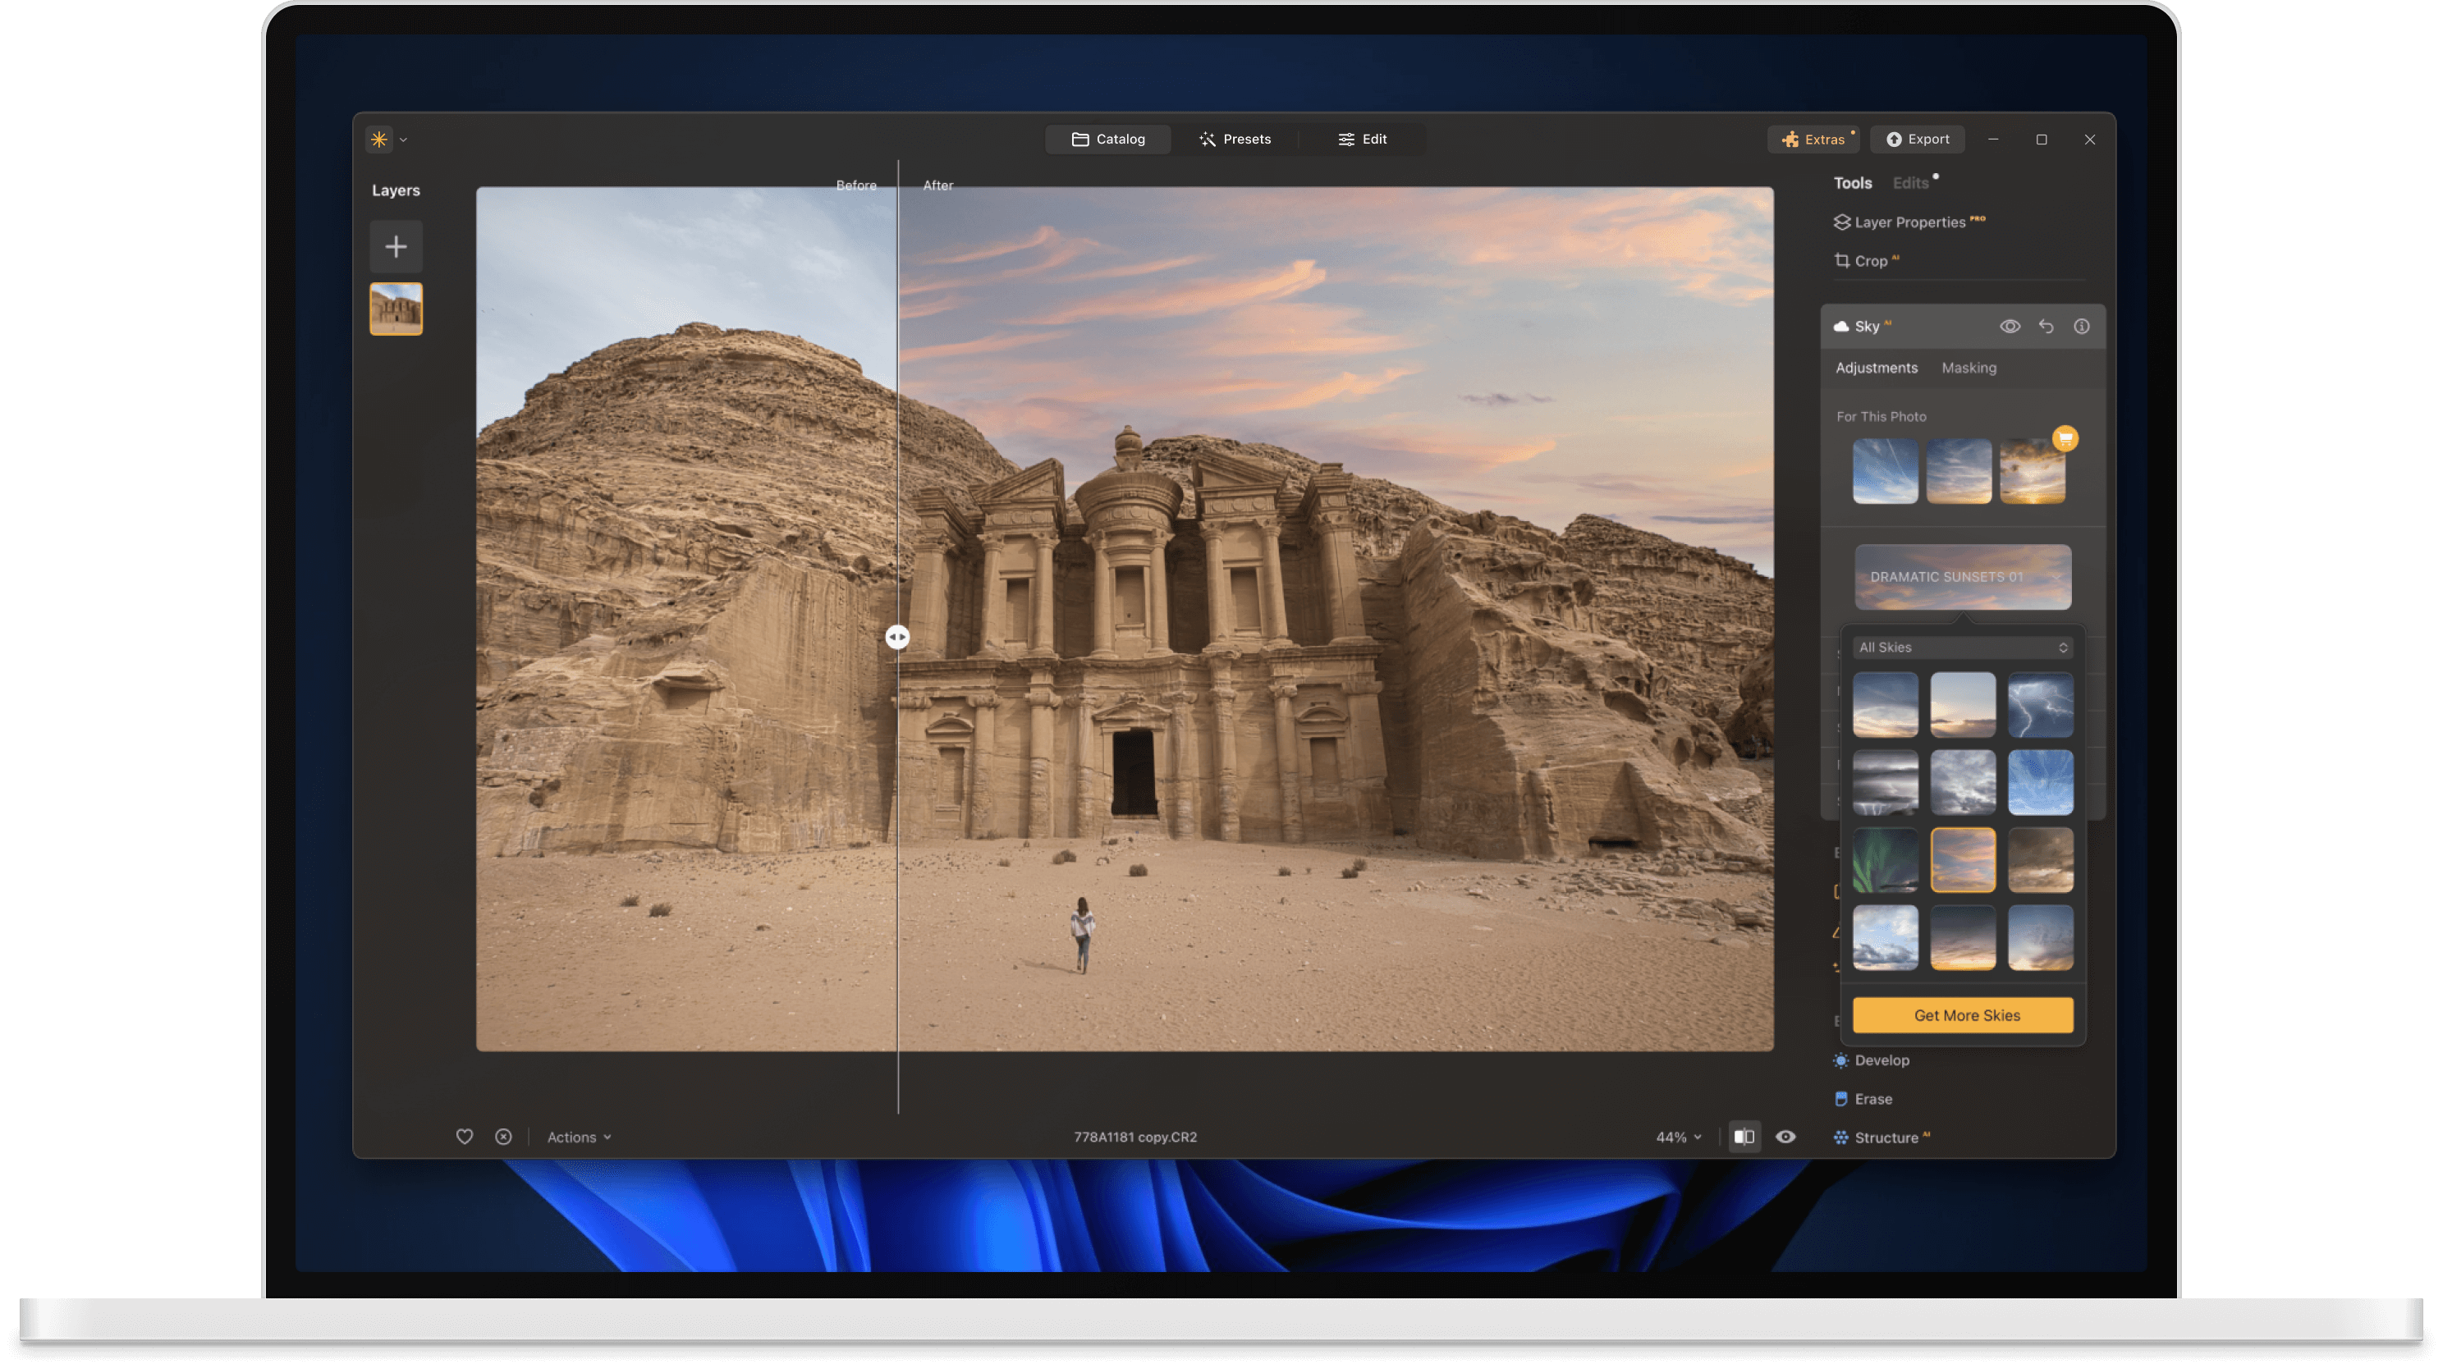Screen dimensions: 2443x1364
Task: Toggle Sky adjustment visibility
Action: (2010, 325)
